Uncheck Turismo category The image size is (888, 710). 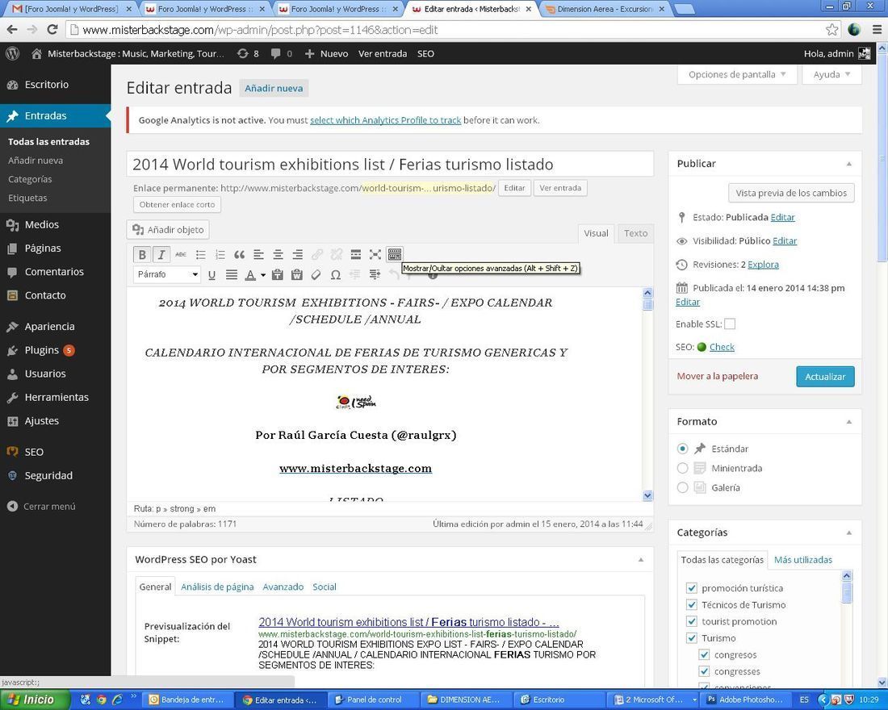(692, 638)
